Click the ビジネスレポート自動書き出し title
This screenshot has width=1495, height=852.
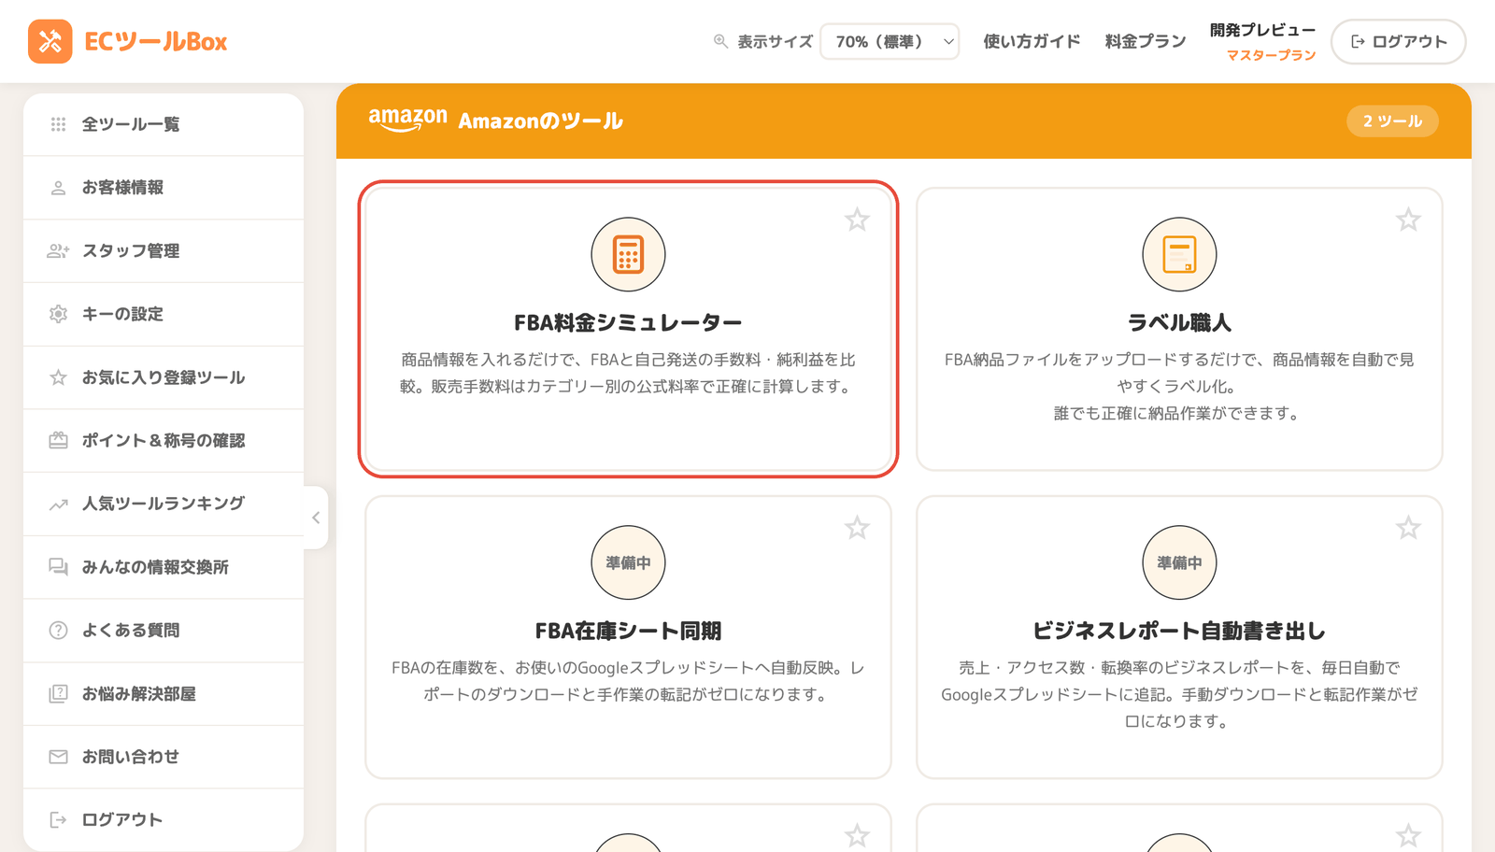click(x=1179, y=631)
